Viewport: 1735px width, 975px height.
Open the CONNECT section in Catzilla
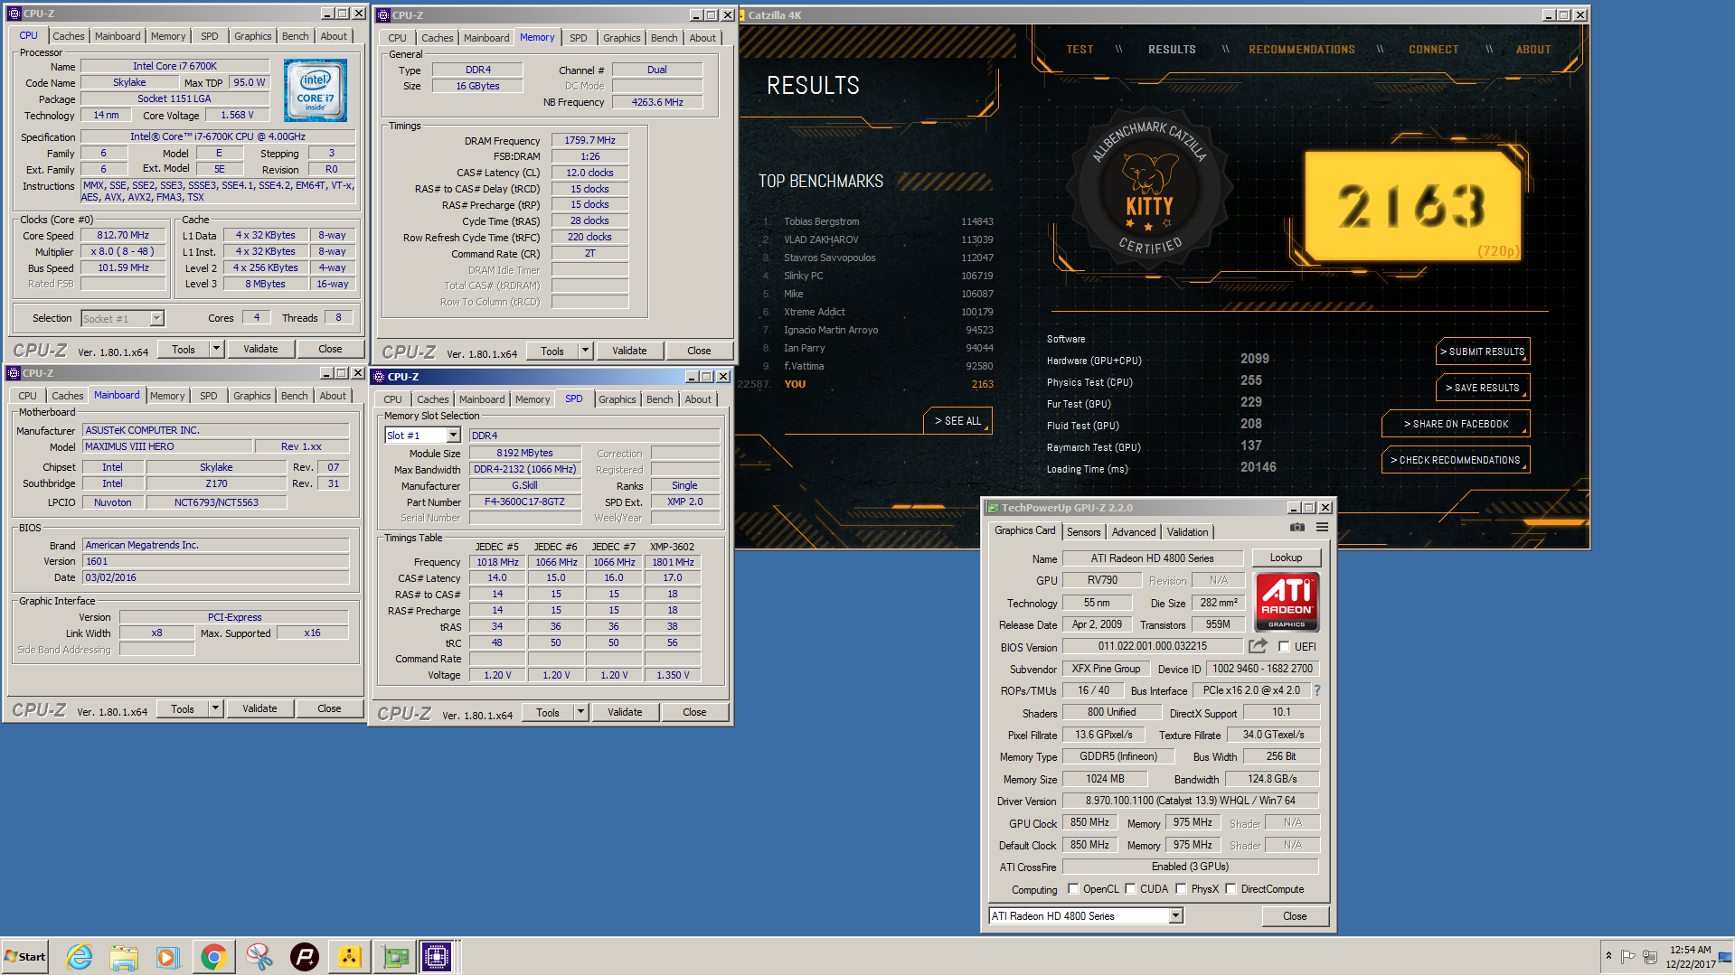point(1433,50)
